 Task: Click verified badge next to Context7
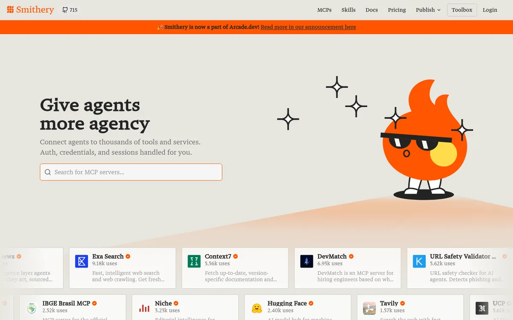point(236,256)
